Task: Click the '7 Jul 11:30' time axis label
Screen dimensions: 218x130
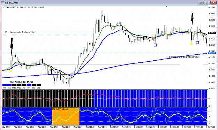Action: (x=78, y=127)
